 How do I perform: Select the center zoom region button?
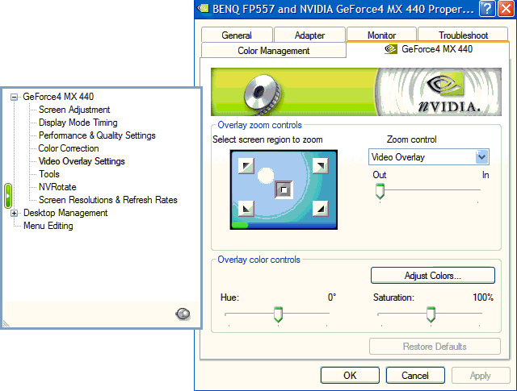pos(283,190)
